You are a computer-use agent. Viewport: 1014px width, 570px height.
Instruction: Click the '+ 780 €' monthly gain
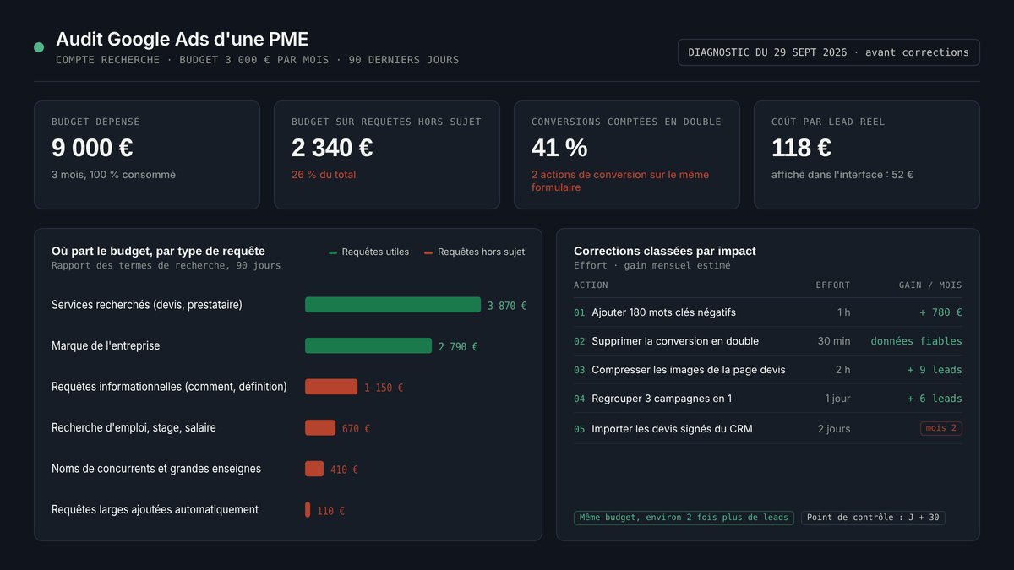940,312
